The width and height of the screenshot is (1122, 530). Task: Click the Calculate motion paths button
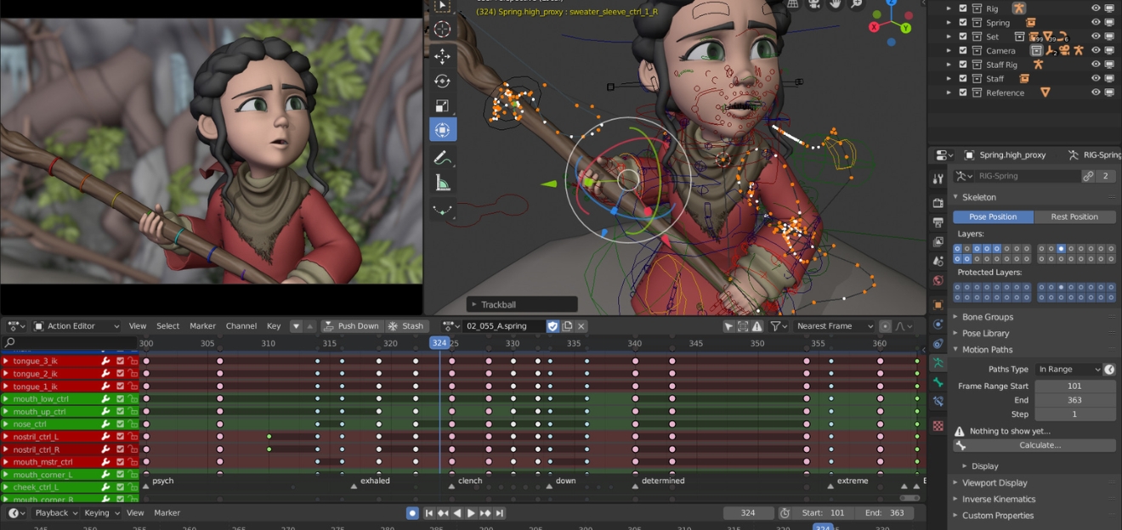coord(1034,445)
